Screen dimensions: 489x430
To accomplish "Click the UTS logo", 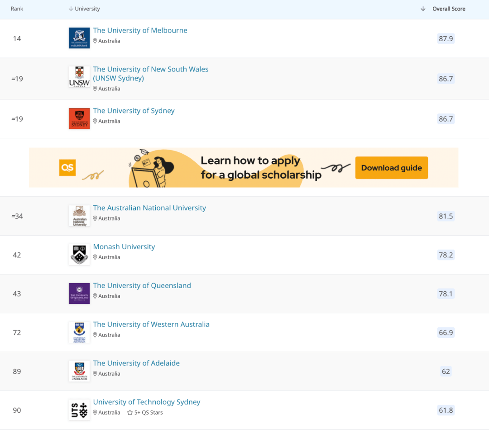I will coord(79,410).
